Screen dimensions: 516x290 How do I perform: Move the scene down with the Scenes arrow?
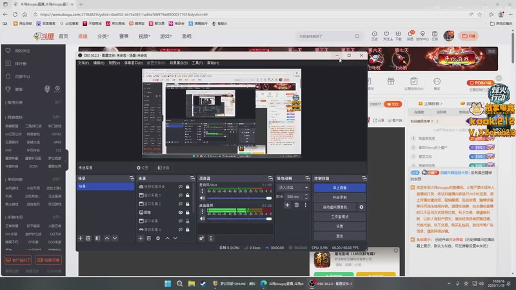[x=115, y=238]
